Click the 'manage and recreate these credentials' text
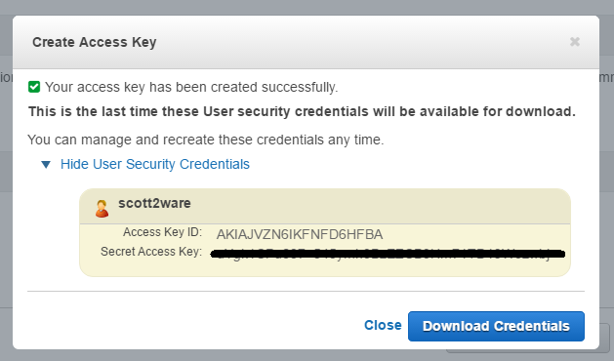This screenshot has width=614, height=361. (206, 140)
